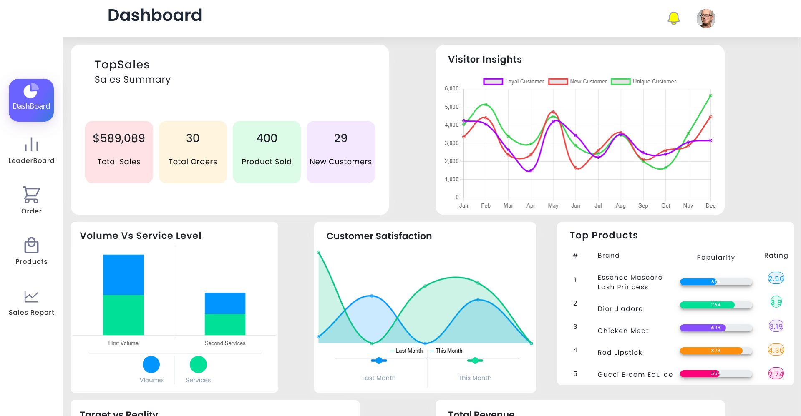This screenshot has height=416, width=801.
Task: Click the blue Vloume legend circle
Action: coord(151,364)
